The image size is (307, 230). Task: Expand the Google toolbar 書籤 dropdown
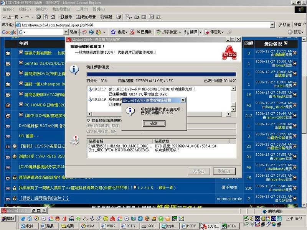tap(127, 32)
